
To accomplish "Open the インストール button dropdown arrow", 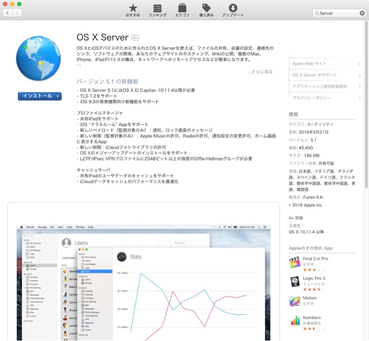I will click(x=58, y=96).
